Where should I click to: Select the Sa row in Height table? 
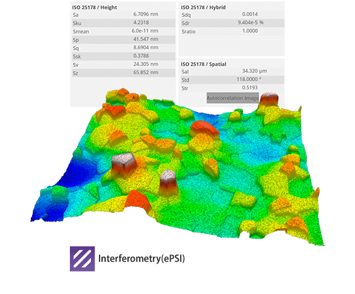pyautogui.click(x=124, y=14)
